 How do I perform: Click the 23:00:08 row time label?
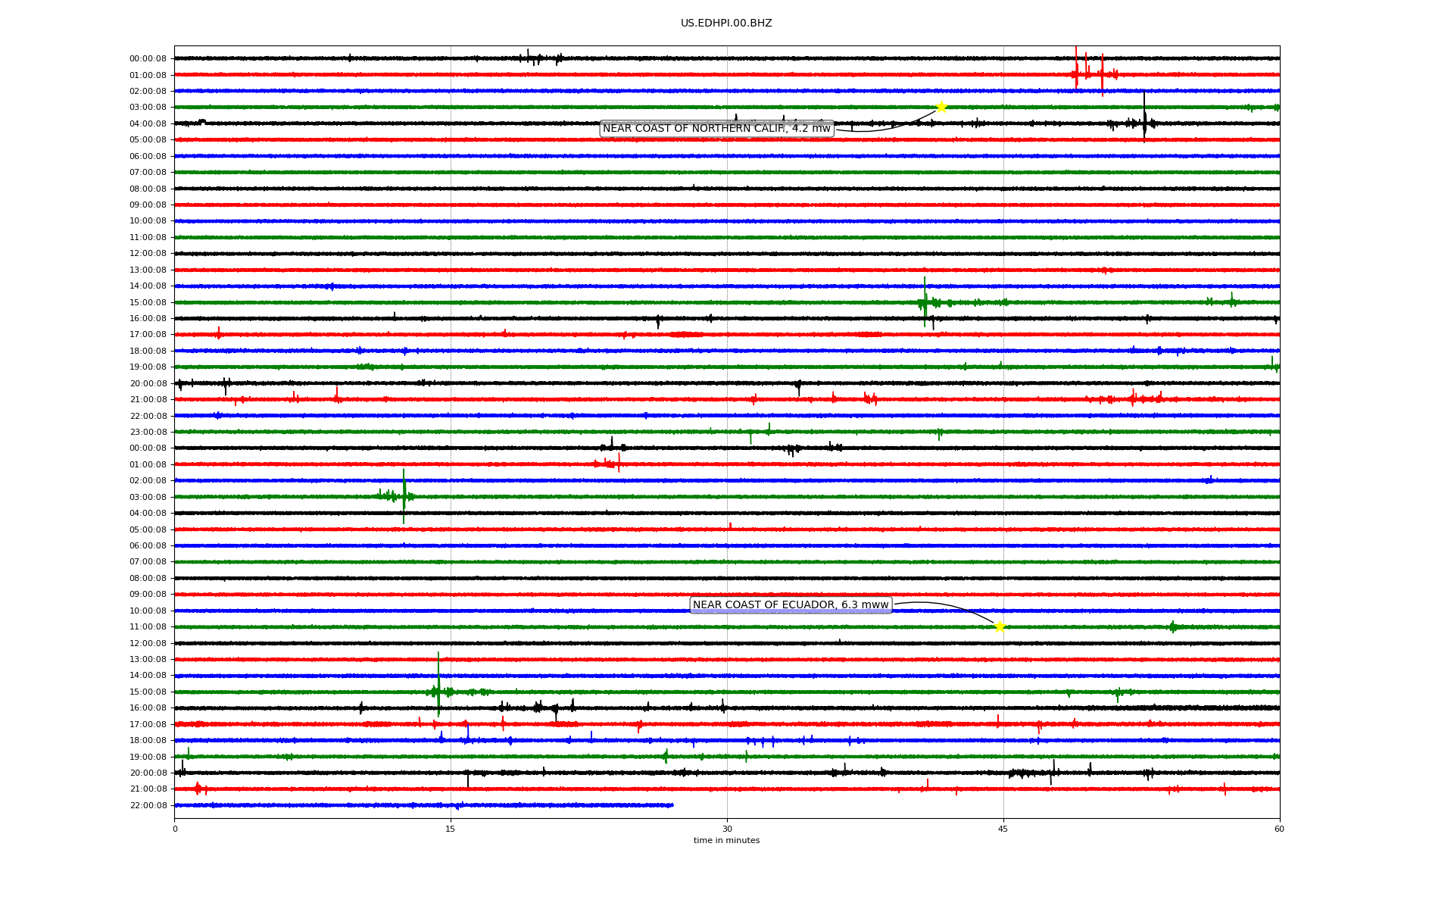coord(148,433)
